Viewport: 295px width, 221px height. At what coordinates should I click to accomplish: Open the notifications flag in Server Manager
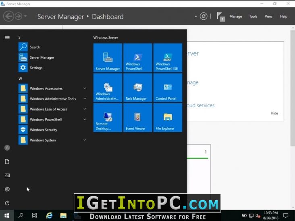220,17
